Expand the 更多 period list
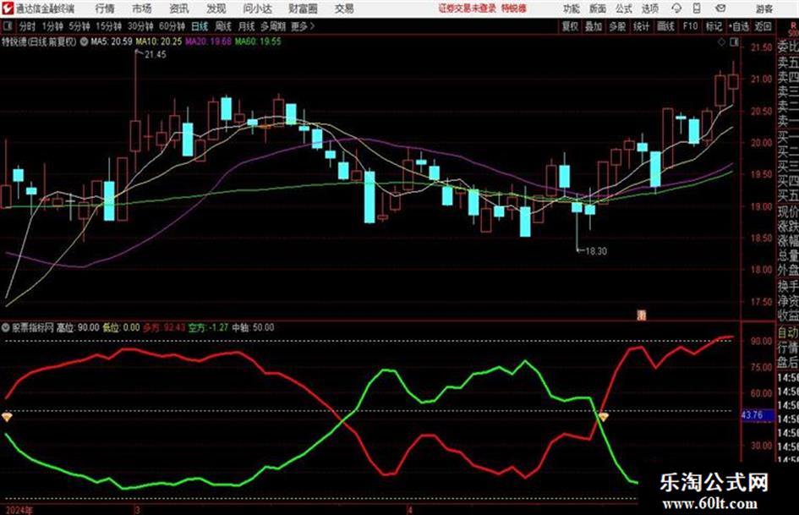This screenshot has width=799, height=515. tap(302, 26)
